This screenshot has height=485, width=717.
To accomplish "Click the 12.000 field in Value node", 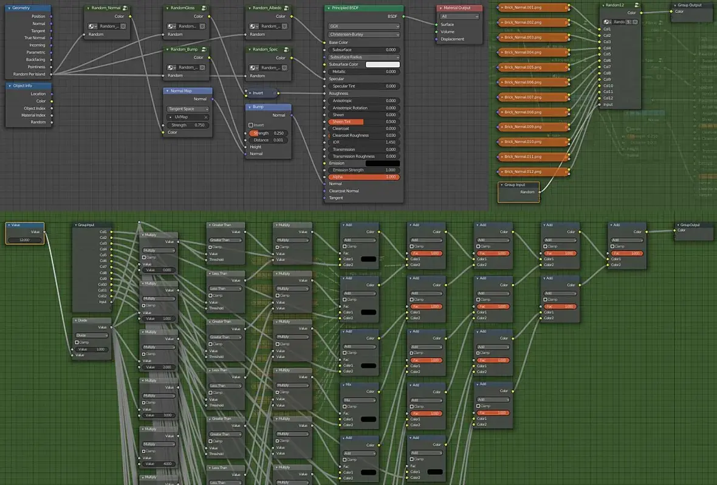I will 25,239.
